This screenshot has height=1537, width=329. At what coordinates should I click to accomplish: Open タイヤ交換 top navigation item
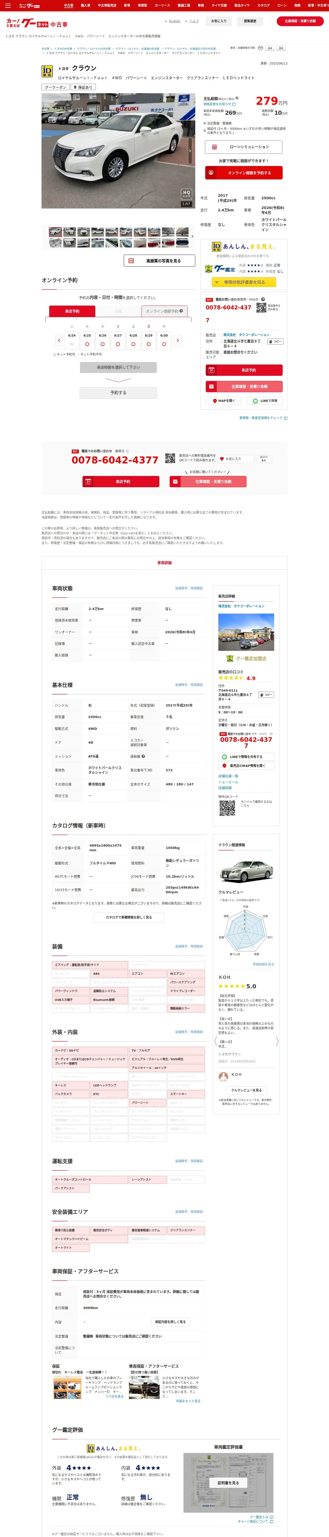pyautogui.click(x=219, y=5)
